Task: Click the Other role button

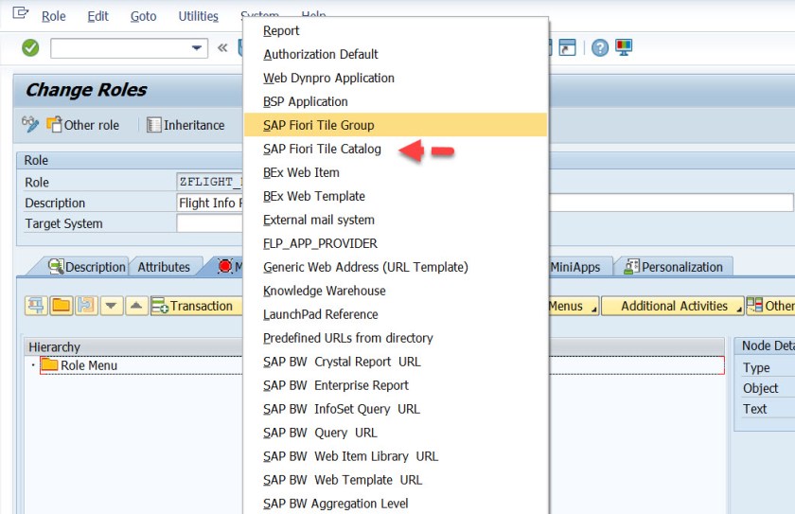Action: pos(83,125)
